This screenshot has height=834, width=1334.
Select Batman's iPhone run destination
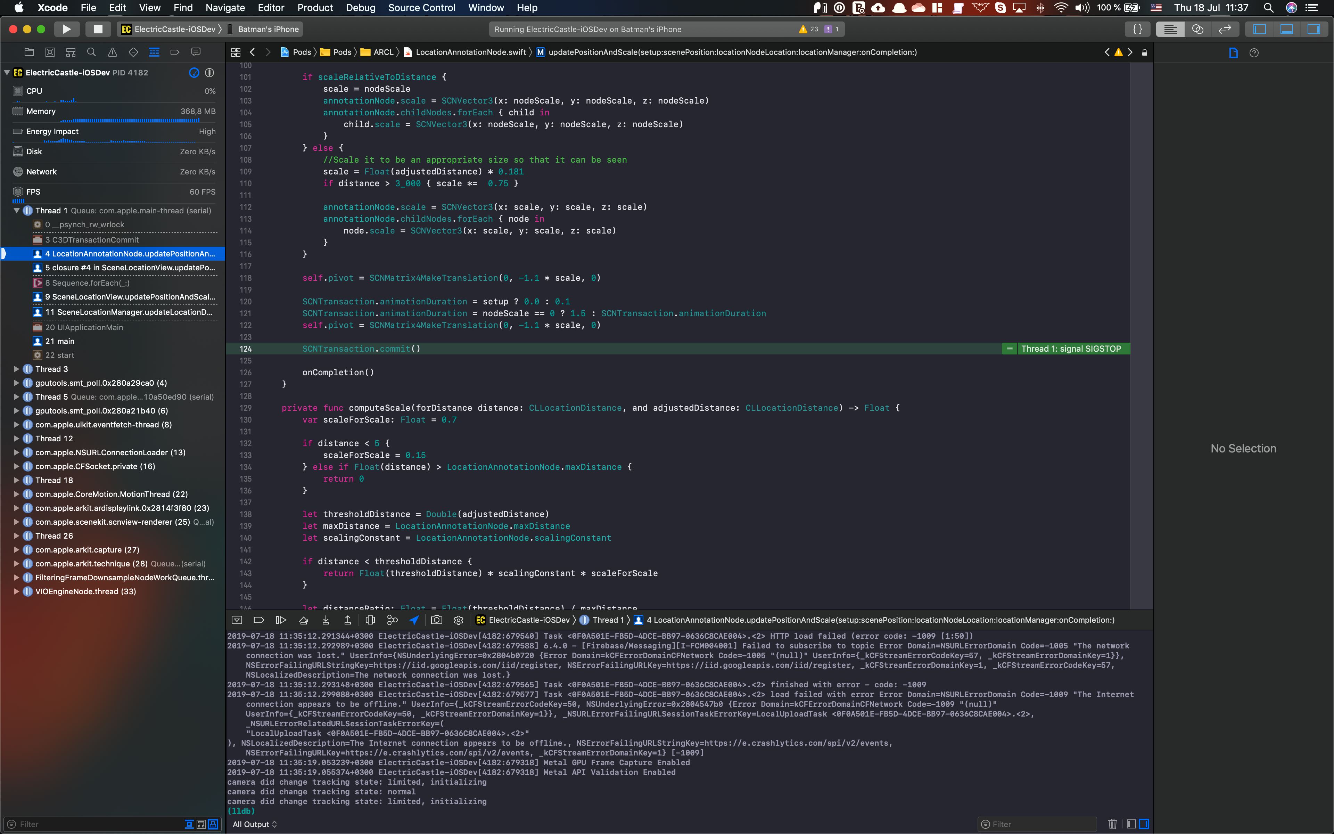[x=263, y=29]
